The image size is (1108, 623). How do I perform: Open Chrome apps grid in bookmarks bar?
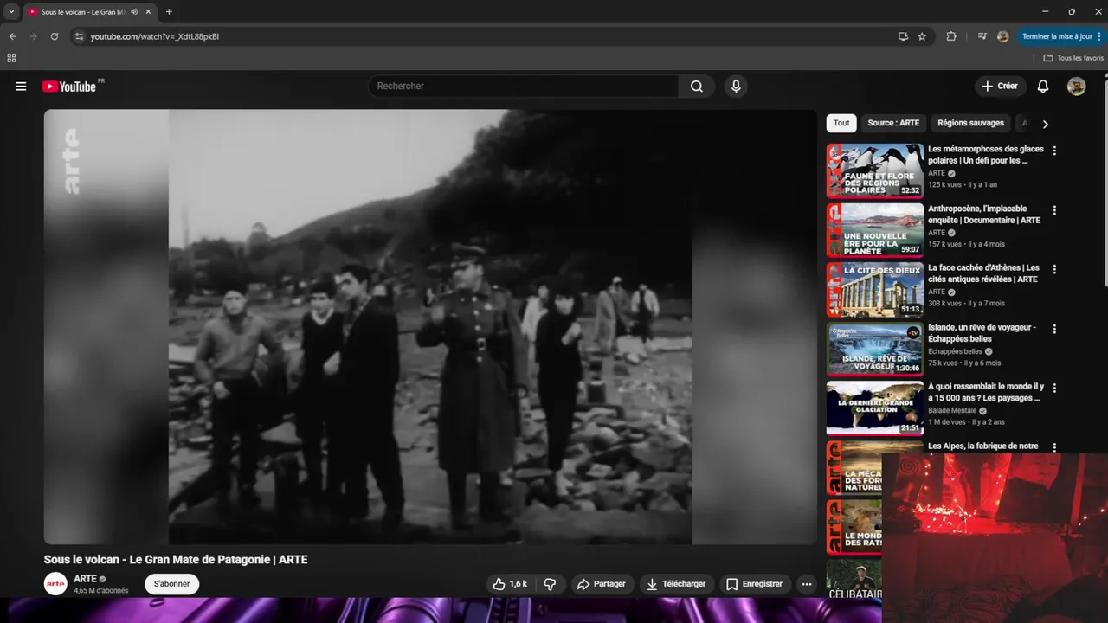pyautogui.click(x=11, y=58)
